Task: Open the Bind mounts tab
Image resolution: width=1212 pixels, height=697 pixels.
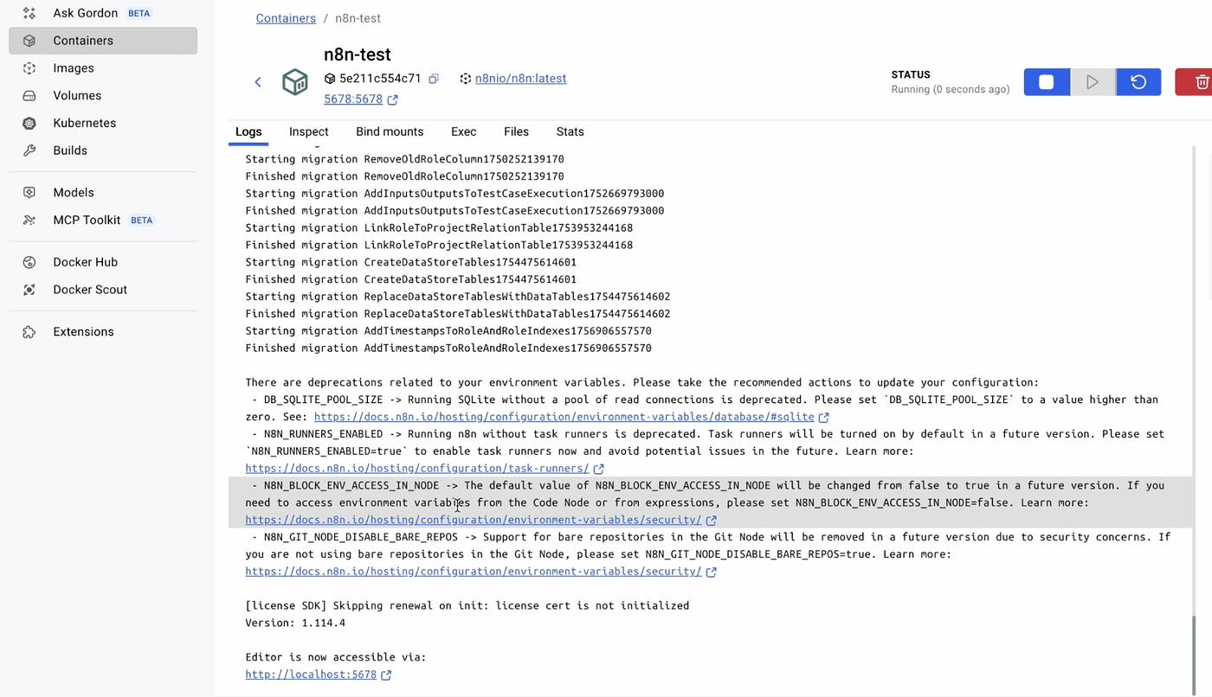Action: pos(390,131)
